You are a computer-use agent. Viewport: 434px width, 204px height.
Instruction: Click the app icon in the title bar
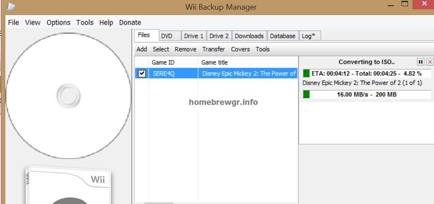point(11,6)
